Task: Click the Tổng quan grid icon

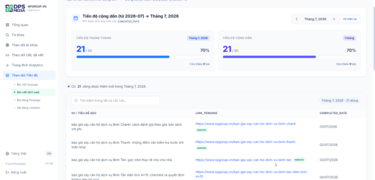Action: (7, 25)
